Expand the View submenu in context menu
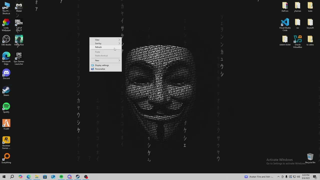Screen dimensions: 320x180 [105, 40]
